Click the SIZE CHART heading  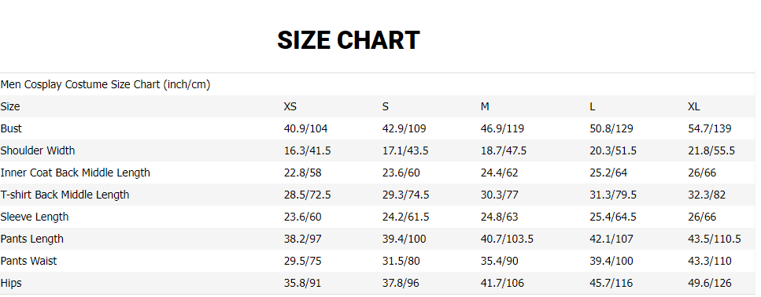click(348, 40)
